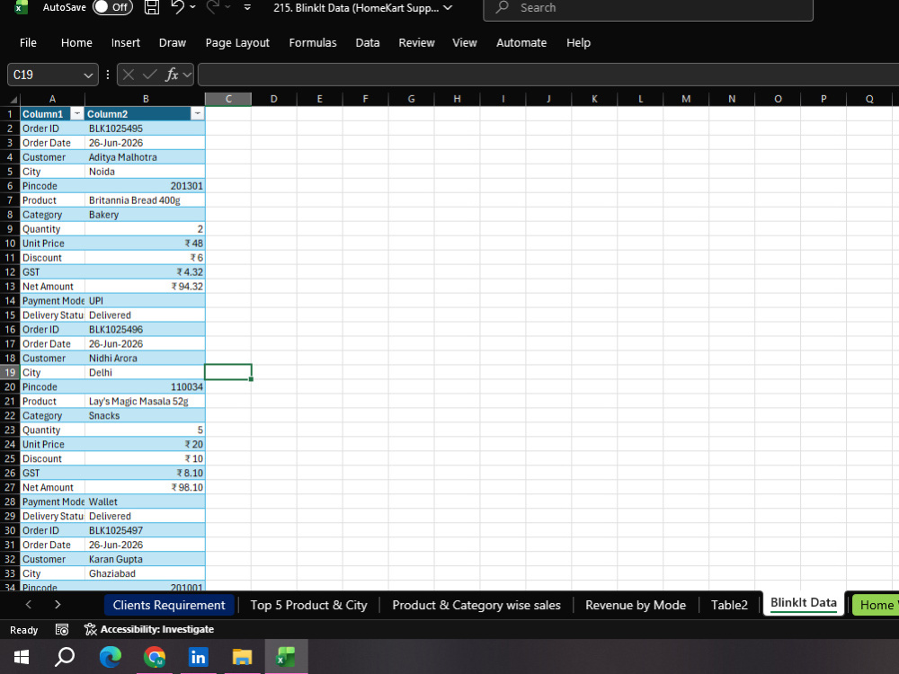Screen dimensions: 899x674
Task: Click the formula bar Enter checkmark icon
Action: pos(150,75)
